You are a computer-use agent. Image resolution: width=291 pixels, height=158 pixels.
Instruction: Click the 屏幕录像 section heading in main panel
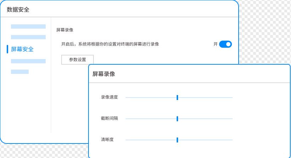[65, 30]
